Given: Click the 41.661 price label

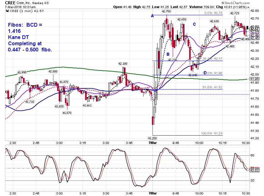Looking at the screenshot, I should [x=87, y=106].
